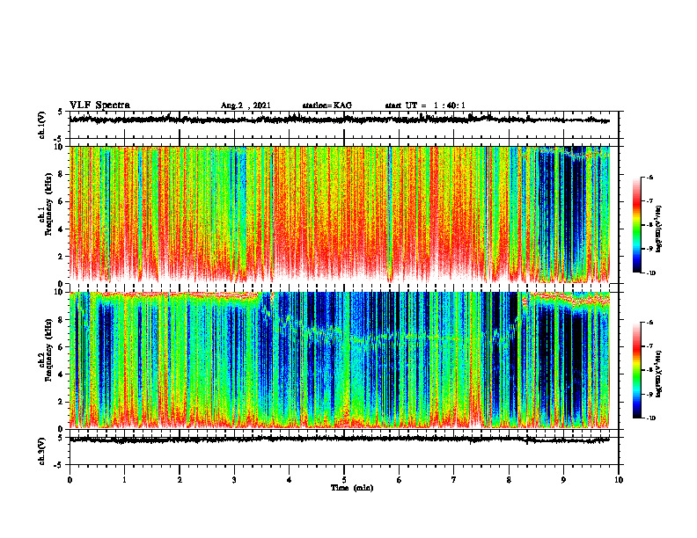Click the "8" frequency tick of ch.2 spectrogram
The height and width of the screenshot is (538, 697).
(62, 320)
